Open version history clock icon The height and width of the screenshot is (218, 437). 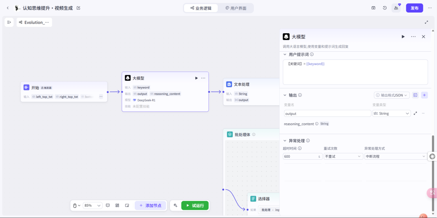(385, 8)
